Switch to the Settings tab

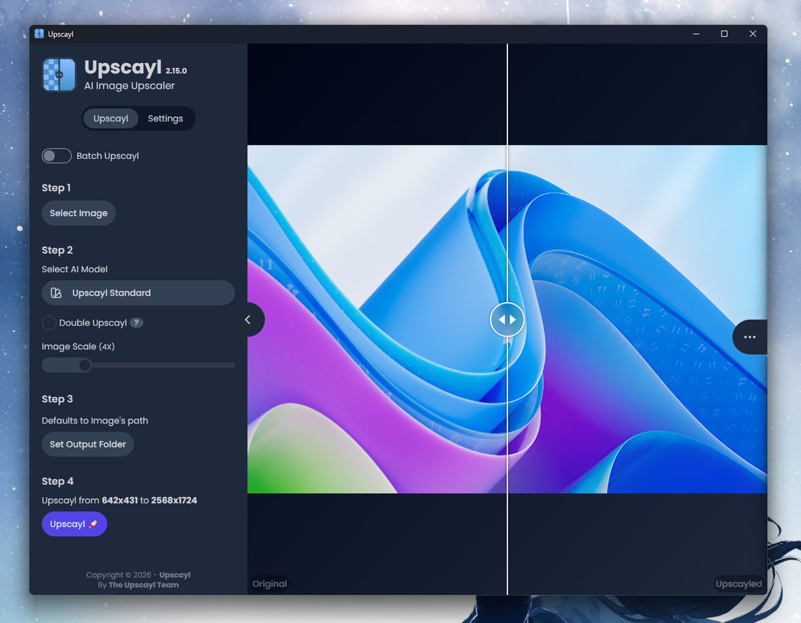pos(166,119)
